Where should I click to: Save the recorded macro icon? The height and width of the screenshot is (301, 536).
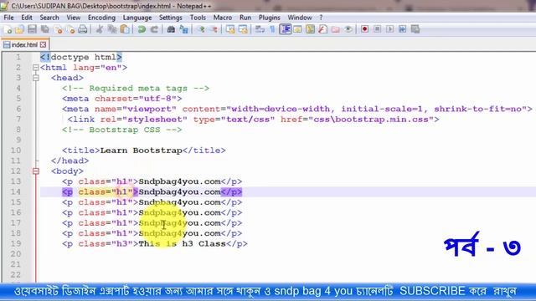(415, 30)
